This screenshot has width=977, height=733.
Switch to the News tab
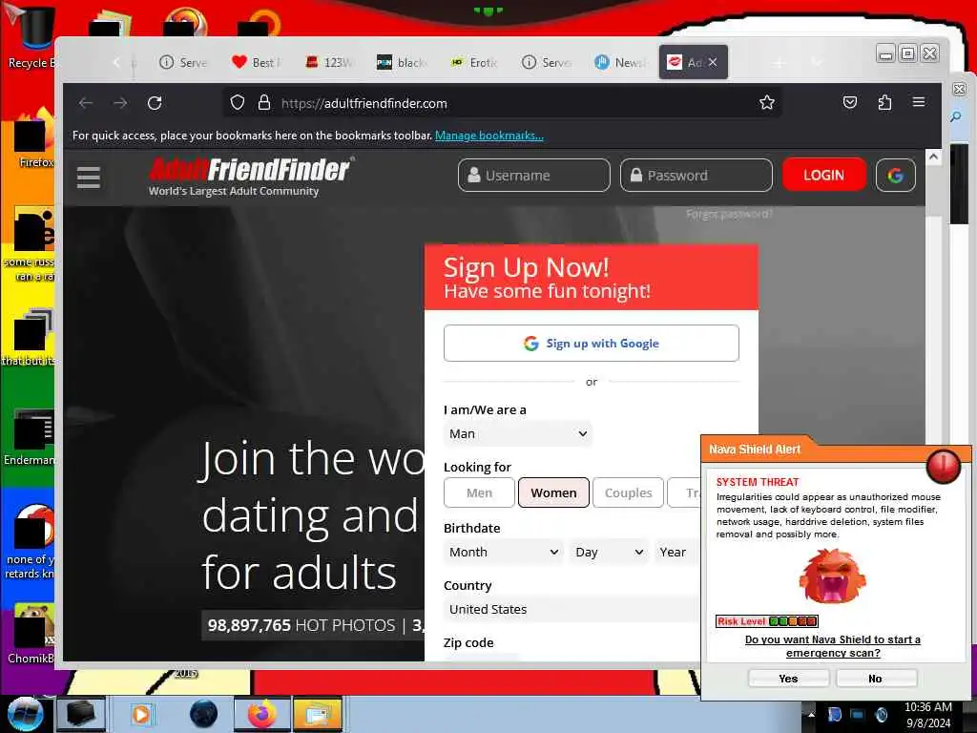pyautogui.click(x=619, y=62)
